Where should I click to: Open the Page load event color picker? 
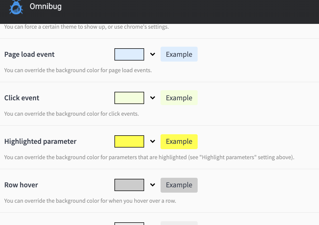click(129, 54)
